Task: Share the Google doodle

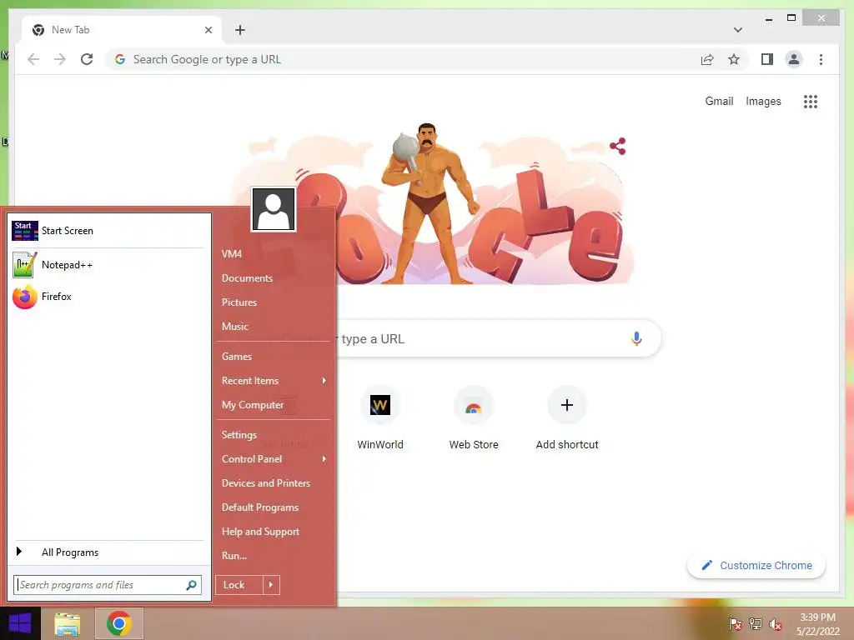Action: pyautogui.click(x=618, y=146)
